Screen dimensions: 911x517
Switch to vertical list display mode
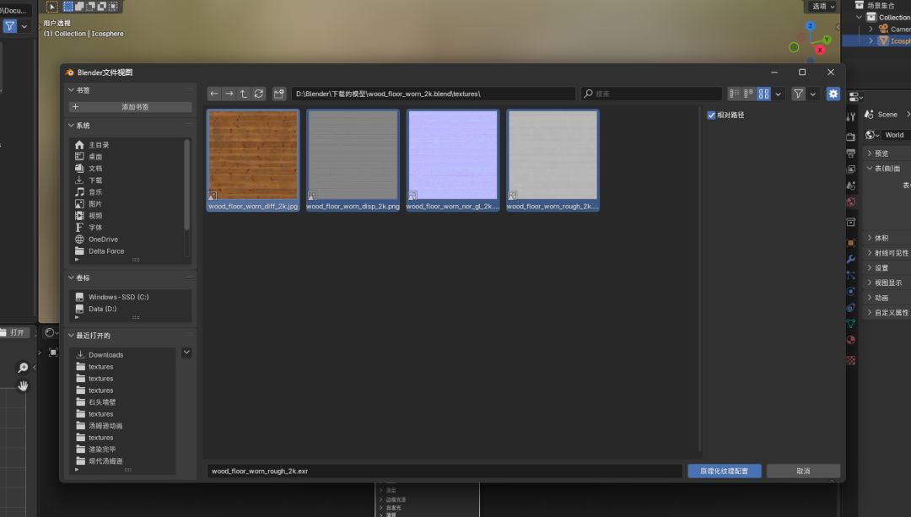[735, 94]
